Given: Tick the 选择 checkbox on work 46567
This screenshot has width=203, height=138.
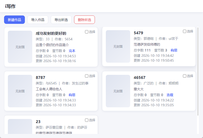Looking at the screenshot, I should pos(184,76).
